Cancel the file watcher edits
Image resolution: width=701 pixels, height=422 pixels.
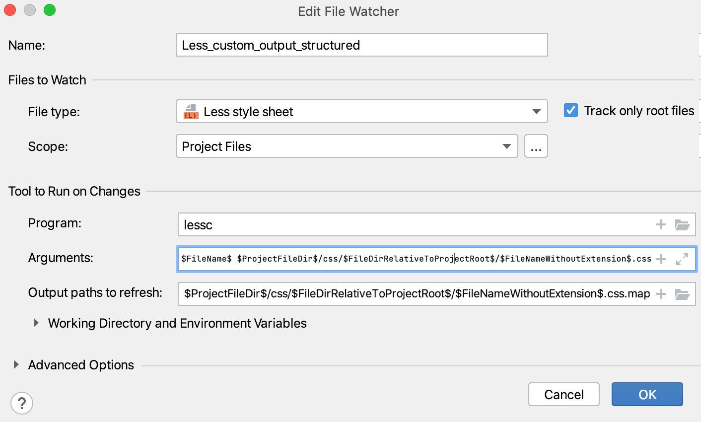click(x=563, y=394)
